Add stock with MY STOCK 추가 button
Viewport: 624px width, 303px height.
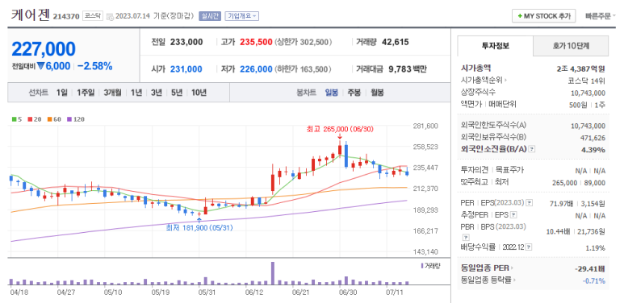[x=543, y=16]
